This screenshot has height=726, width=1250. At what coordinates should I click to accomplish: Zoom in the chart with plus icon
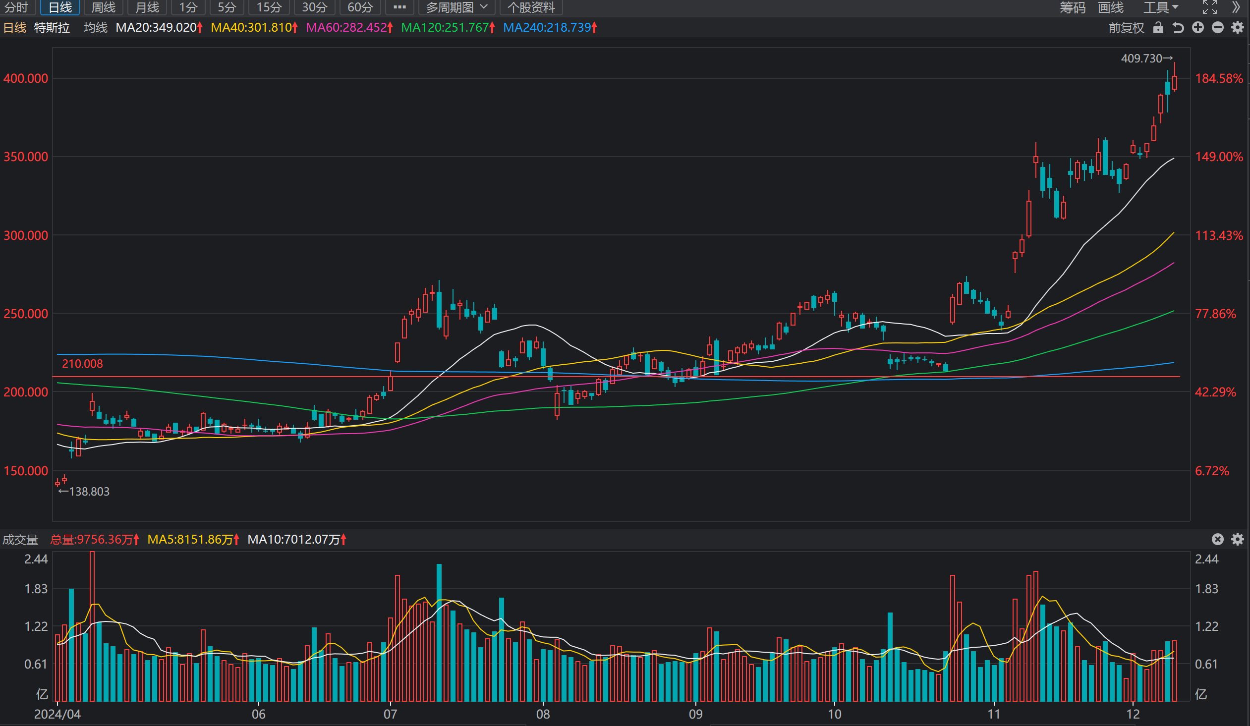click(x=1198, y=28)
